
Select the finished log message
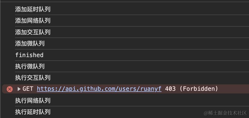coord(29,55)
